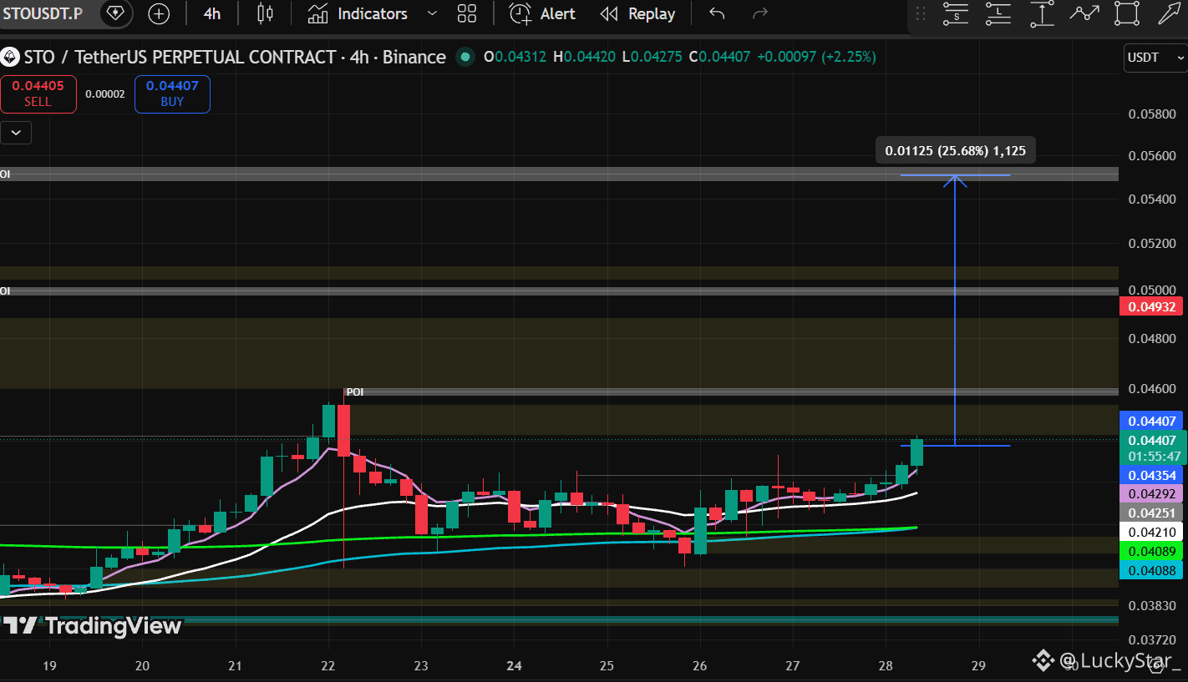1188x682 pixels.
Task: Open the Indicators dialog
Action: [358, 13]
